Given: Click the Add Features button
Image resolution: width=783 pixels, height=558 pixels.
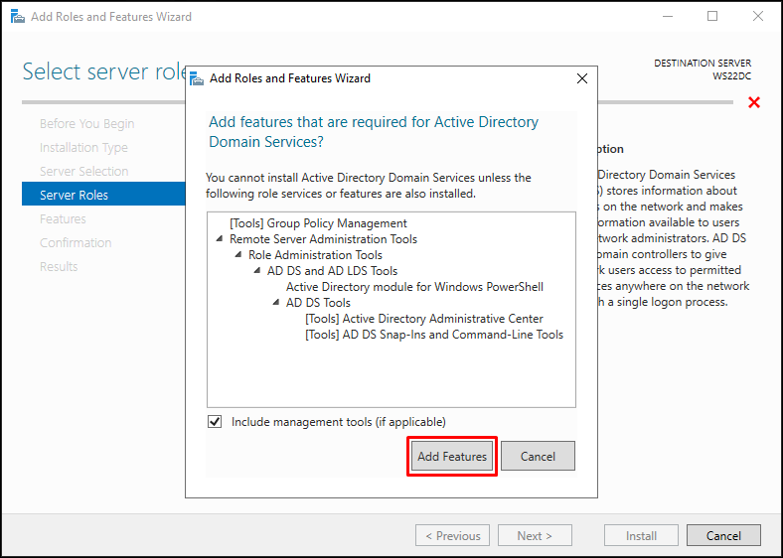Looking at the screenshot, I should (x=452, y=456).
